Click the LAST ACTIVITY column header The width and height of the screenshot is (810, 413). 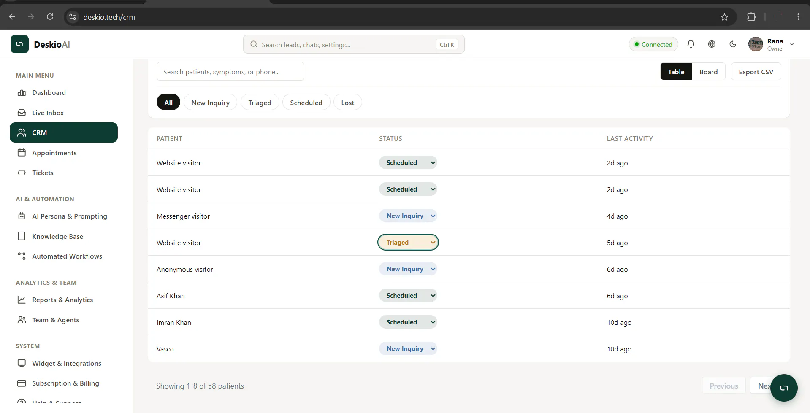[x=630, y=139]
